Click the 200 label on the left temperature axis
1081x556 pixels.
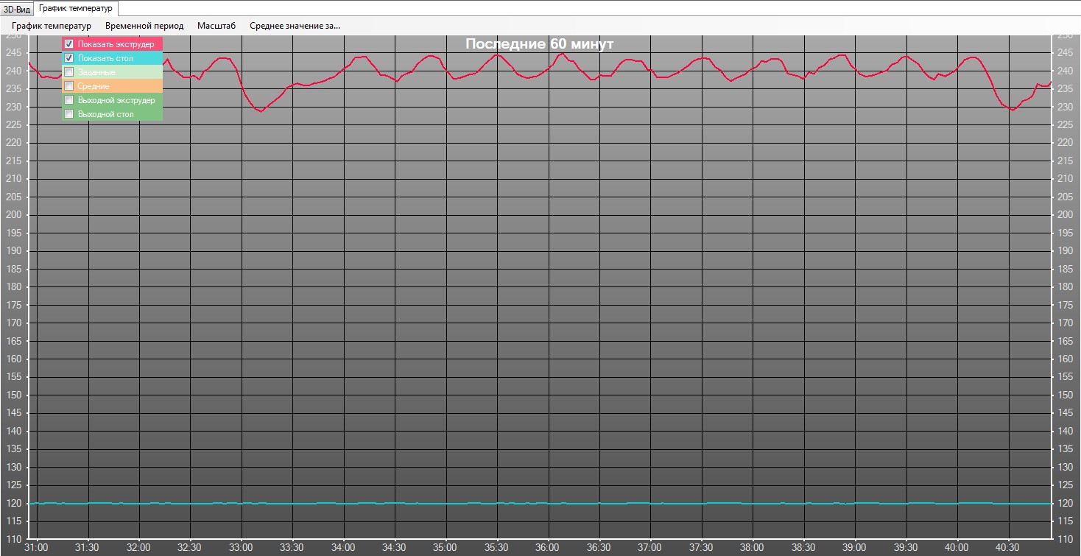(13, 215)
